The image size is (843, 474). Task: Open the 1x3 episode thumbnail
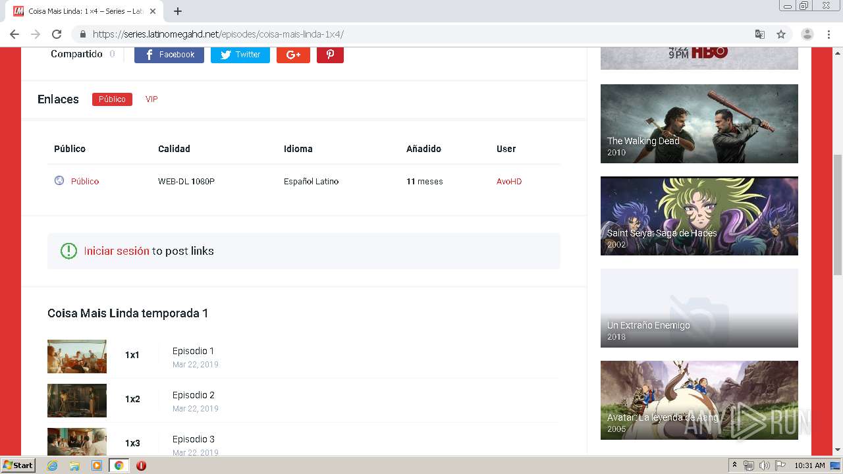pos(77,442)
